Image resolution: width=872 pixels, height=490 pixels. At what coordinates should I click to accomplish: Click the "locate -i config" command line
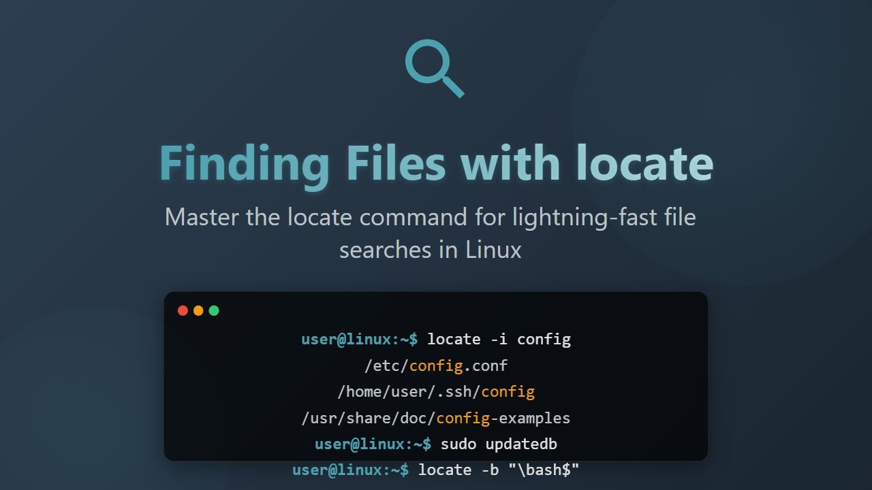tap(436, 339)
